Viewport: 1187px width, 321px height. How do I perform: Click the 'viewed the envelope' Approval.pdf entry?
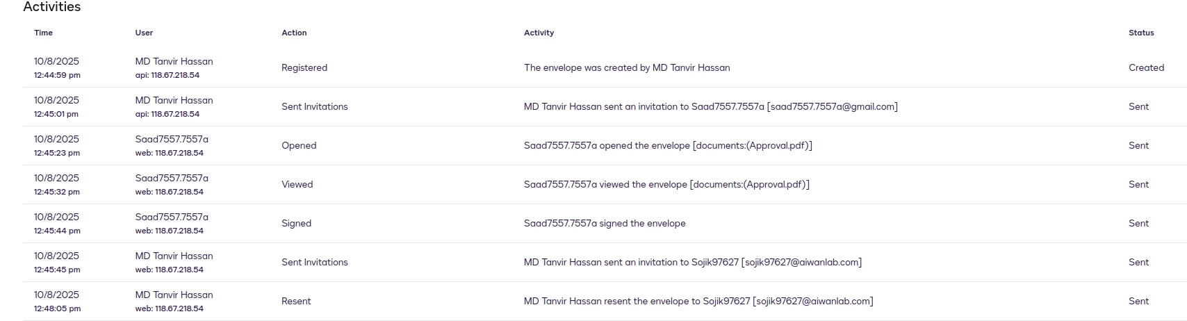pyautogui.click(x=666, y=184)
